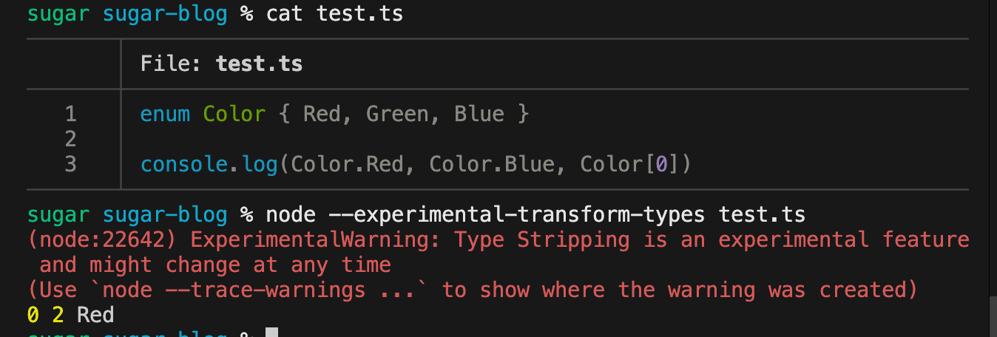Click the yellow '0 2' output values

[x=46, y=316]
